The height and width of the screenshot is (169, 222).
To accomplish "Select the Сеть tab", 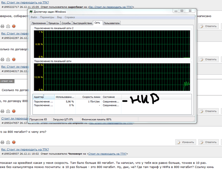I will coord(97,23).
